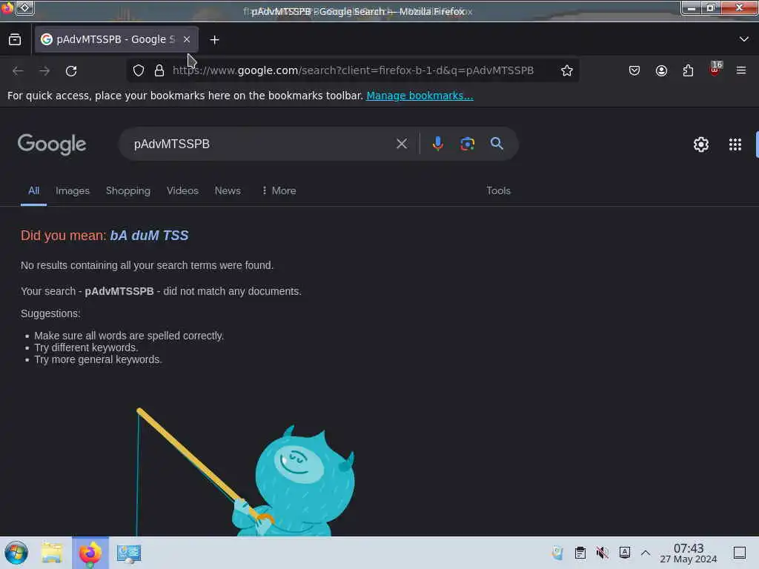Open clock showing 07:43
This screenshot has height=569, width=759.
coord(689,553)
